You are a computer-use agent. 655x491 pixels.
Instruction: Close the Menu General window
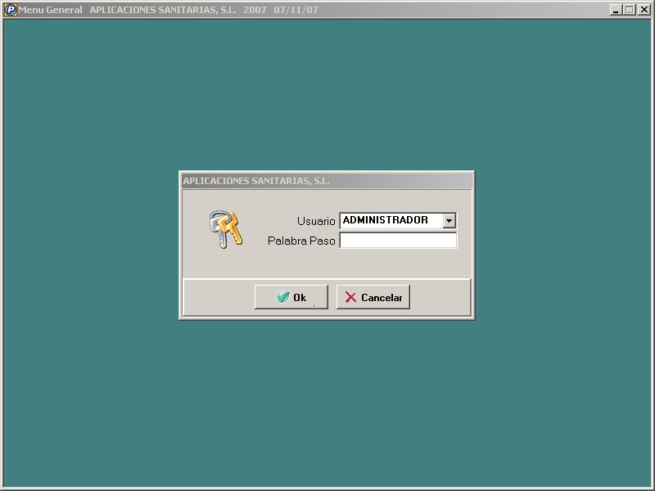tap(644, 10)
